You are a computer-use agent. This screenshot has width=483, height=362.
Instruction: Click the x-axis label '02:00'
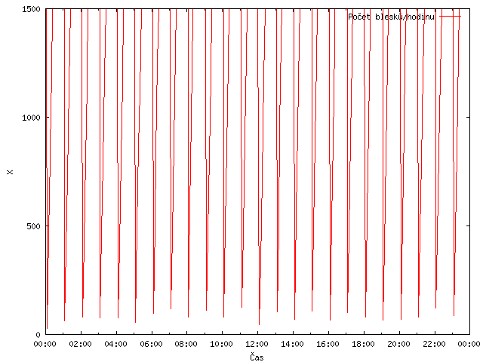pyautogui.click(x=81, y=344)
